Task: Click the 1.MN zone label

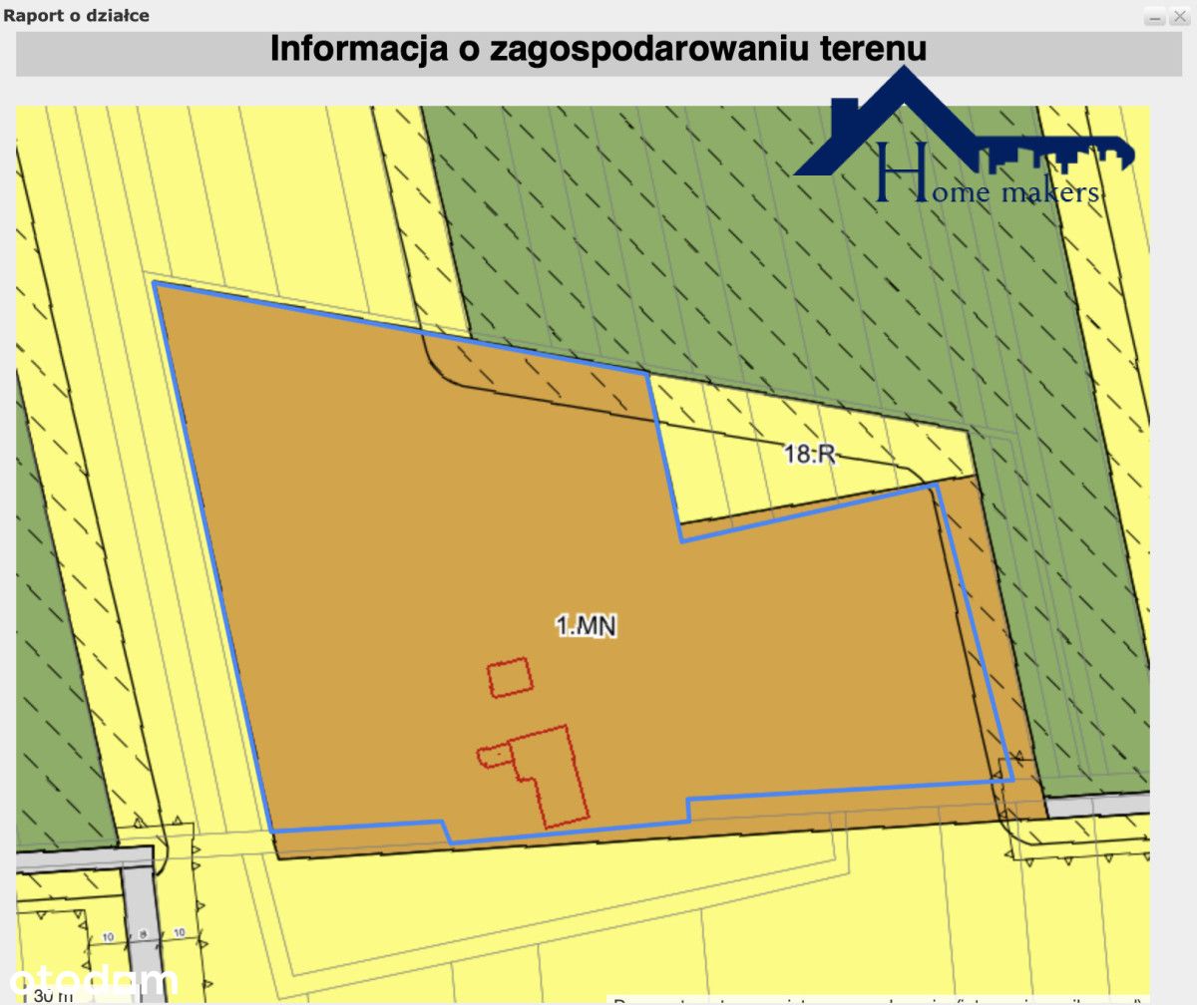Action: point(587,626)
